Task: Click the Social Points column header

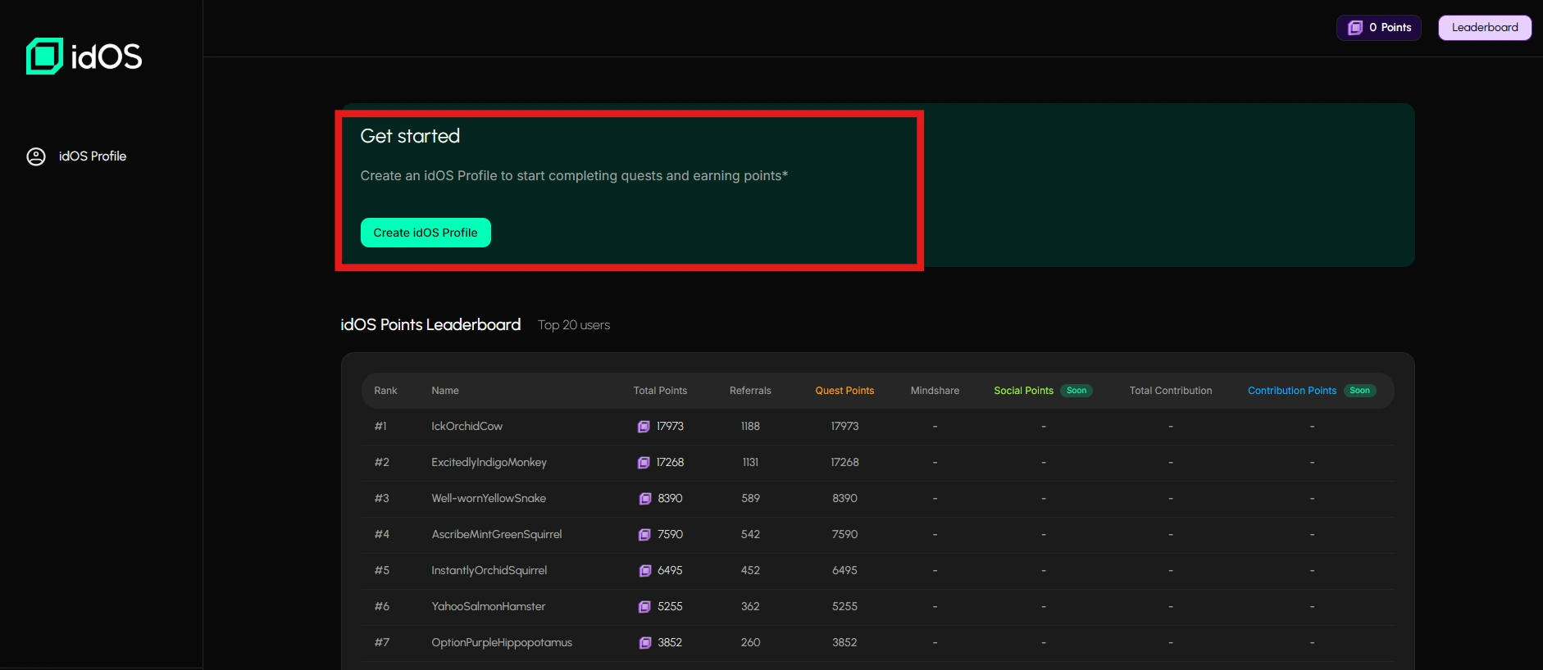Action: (x=1023, y=391)
